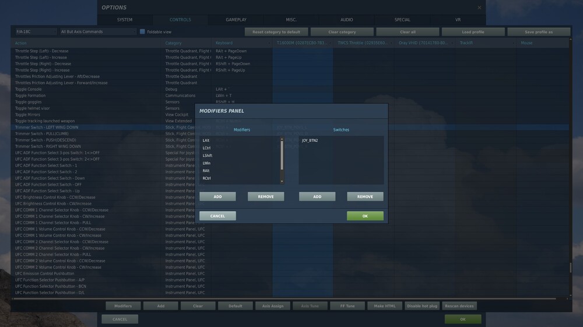Click the Modifiers button in bottom toolbar
Image resolution: width=583 pixels, height=327 pixels.
pos(123,306)
